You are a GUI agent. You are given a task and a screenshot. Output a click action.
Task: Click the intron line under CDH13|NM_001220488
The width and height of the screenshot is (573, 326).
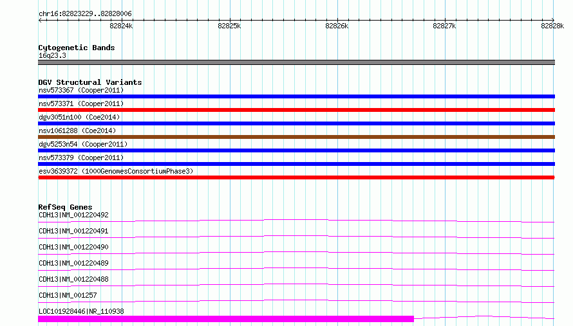click(x=296, y=285)
